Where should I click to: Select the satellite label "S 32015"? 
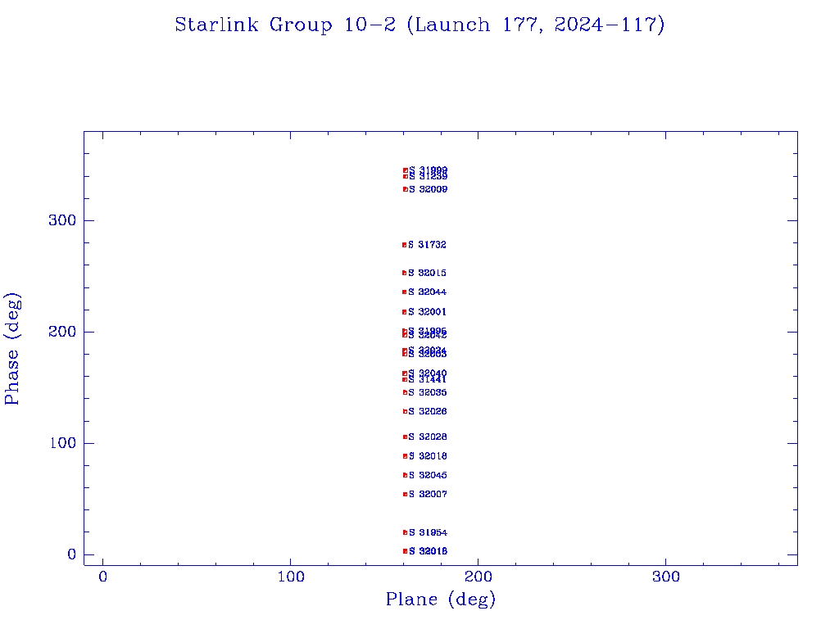pos(427,273)
